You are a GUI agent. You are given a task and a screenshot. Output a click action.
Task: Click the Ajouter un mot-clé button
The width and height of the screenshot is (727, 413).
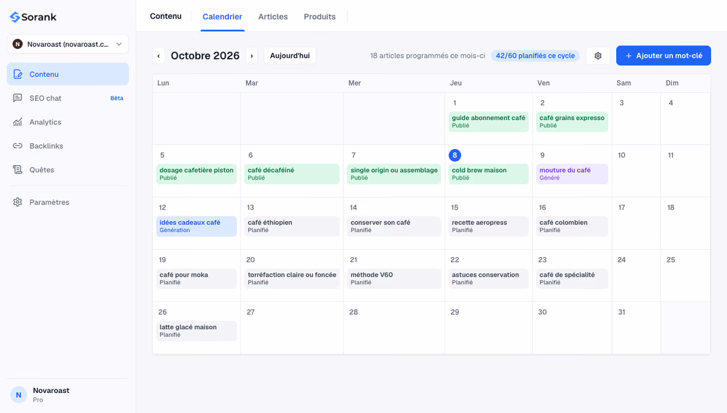(663, 56)
